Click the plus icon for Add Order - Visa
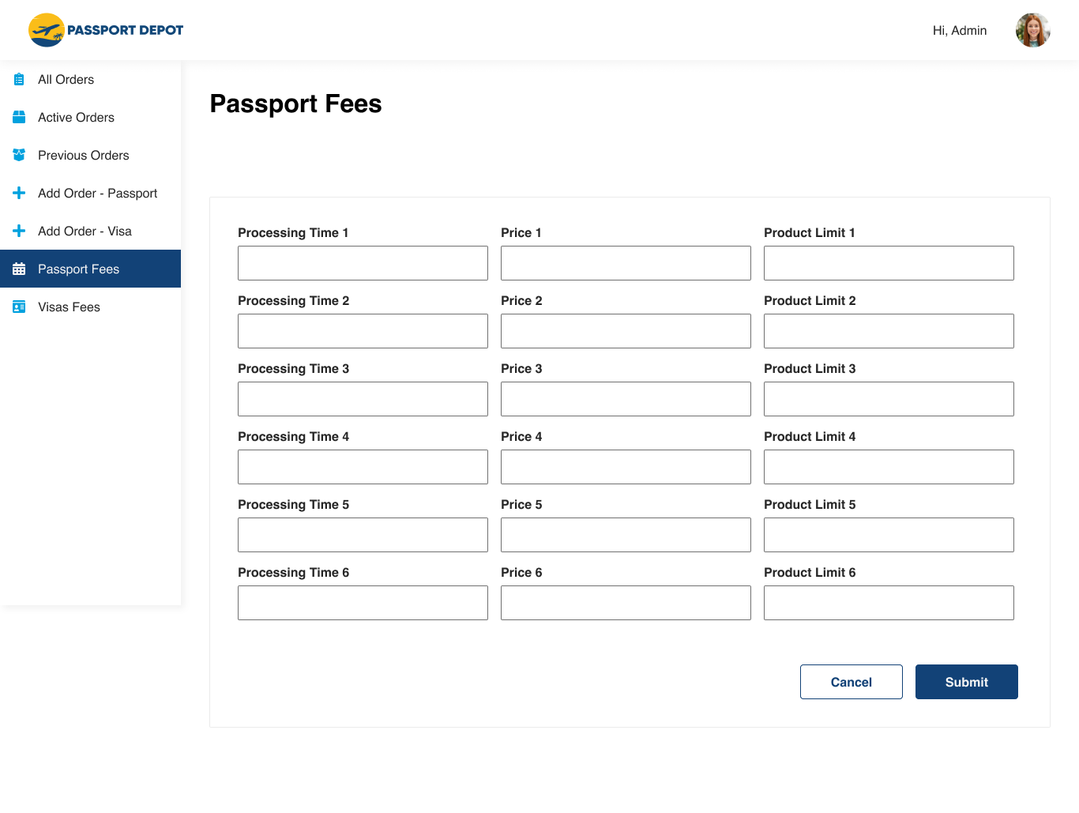The image size is (1079, 813). (19, 231)
